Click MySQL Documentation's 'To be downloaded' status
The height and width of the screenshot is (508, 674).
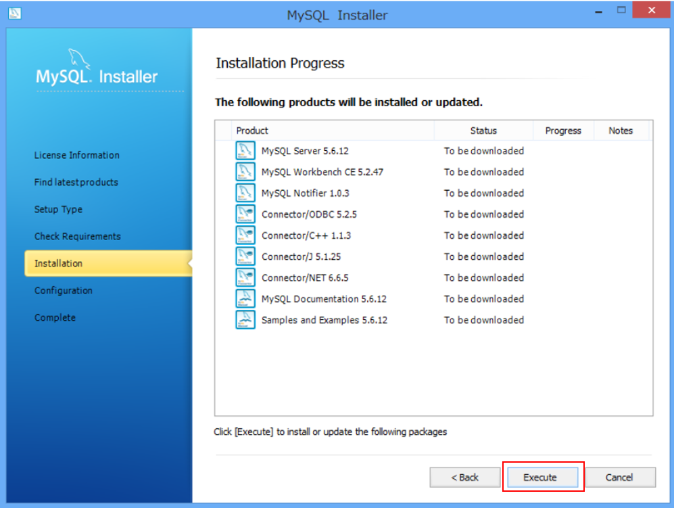484,298
